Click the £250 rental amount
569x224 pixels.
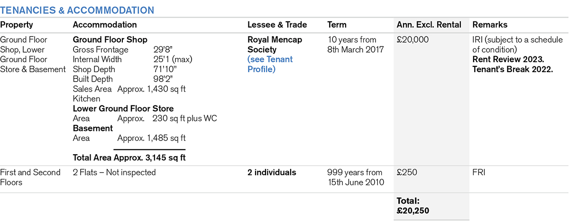point(407,173)
